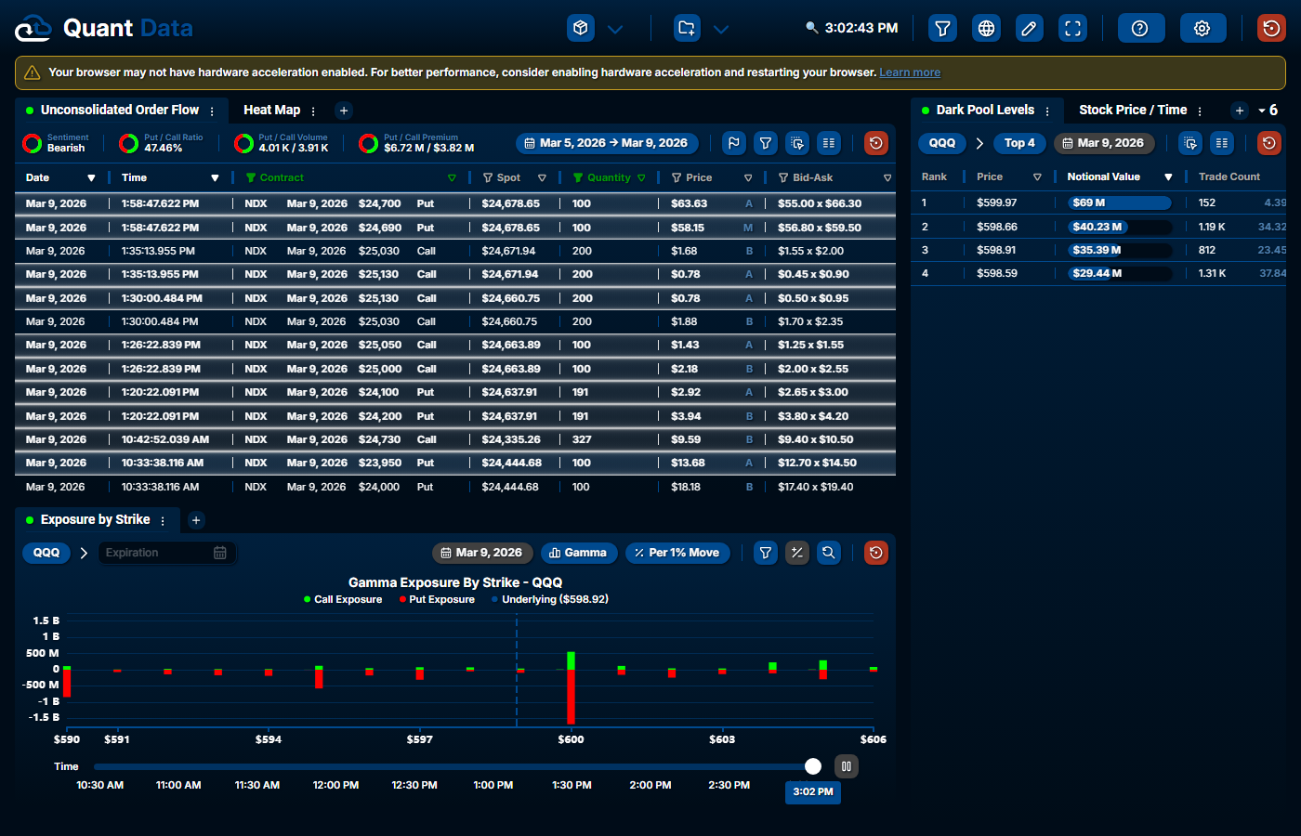The image size is (1301, 836).
Task: Sort by the Time column arrow
Action: [215, 178]
